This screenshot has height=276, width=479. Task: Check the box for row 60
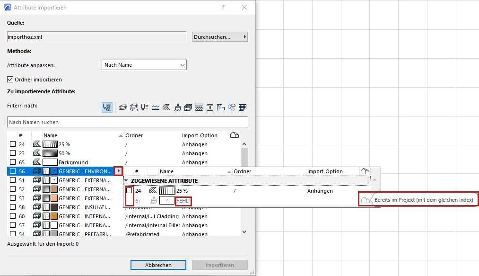[x=12, y=216]
